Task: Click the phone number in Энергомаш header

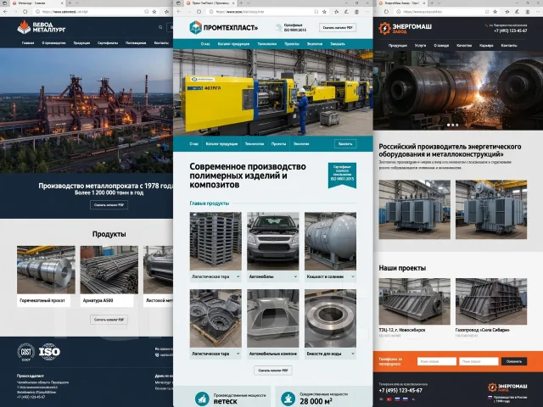Action: [x=511, y=31]
